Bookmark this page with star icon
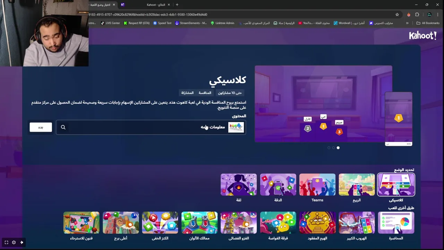444x250 pixels. [x=397, y=15]
